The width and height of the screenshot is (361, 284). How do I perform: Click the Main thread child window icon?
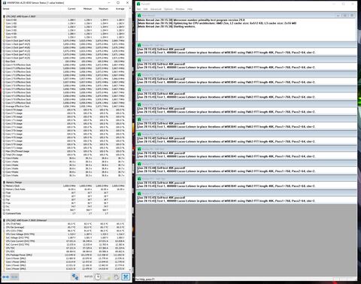click(x=139, y=16)
